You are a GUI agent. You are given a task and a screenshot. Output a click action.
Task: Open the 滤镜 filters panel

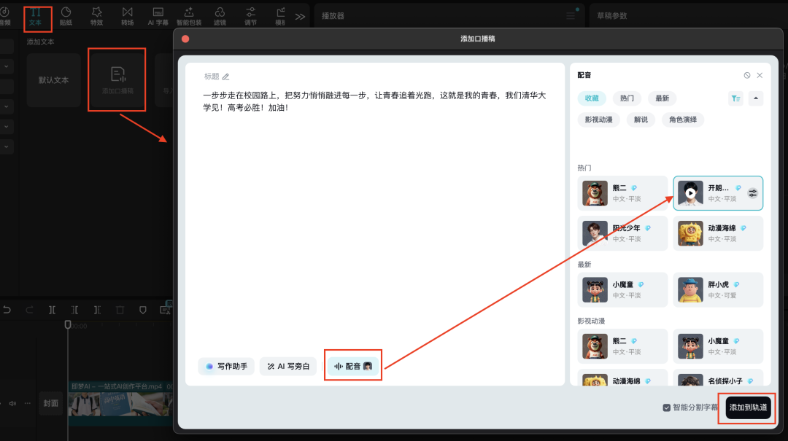pos(220,16)
